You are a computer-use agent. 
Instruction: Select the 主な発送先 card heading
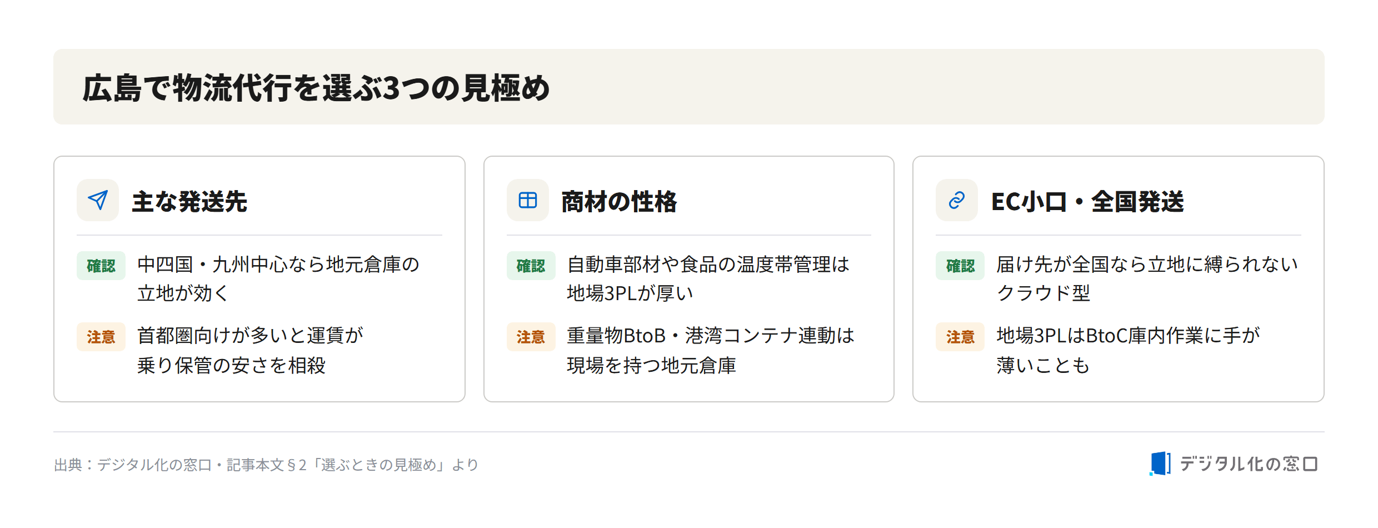coord(189,201)
